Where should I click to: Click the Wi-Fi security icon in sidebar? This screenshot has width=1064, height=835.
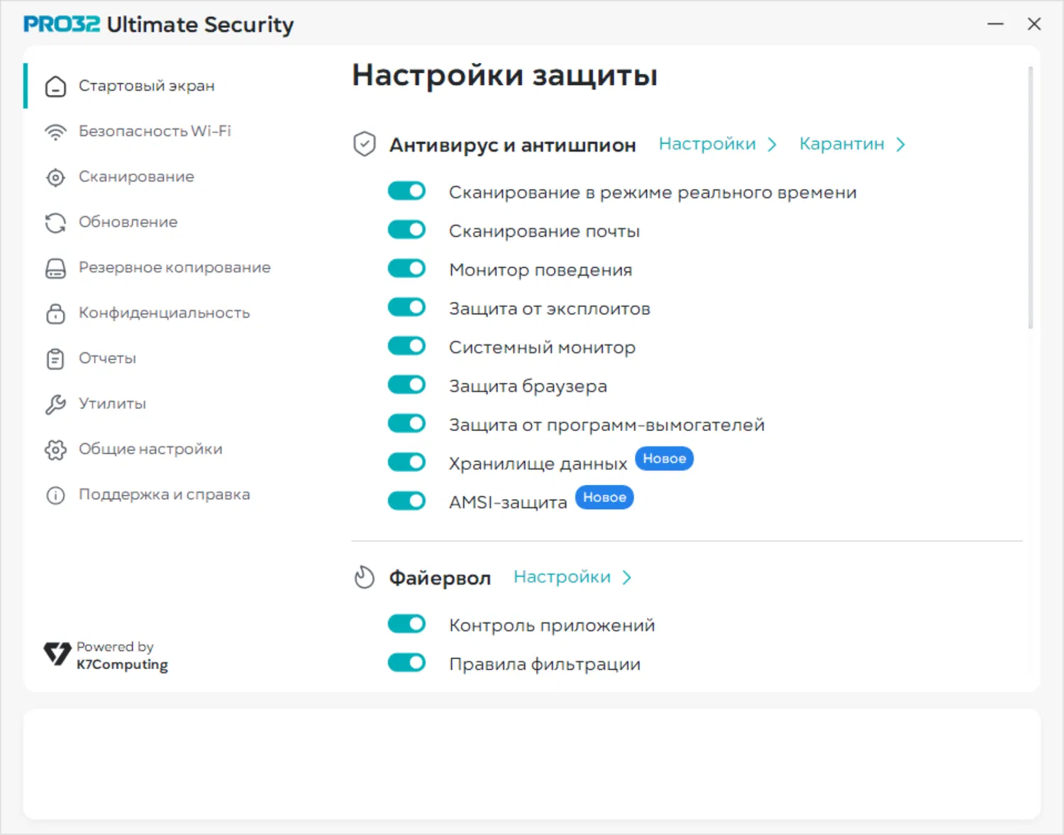(x=55, y=132)
